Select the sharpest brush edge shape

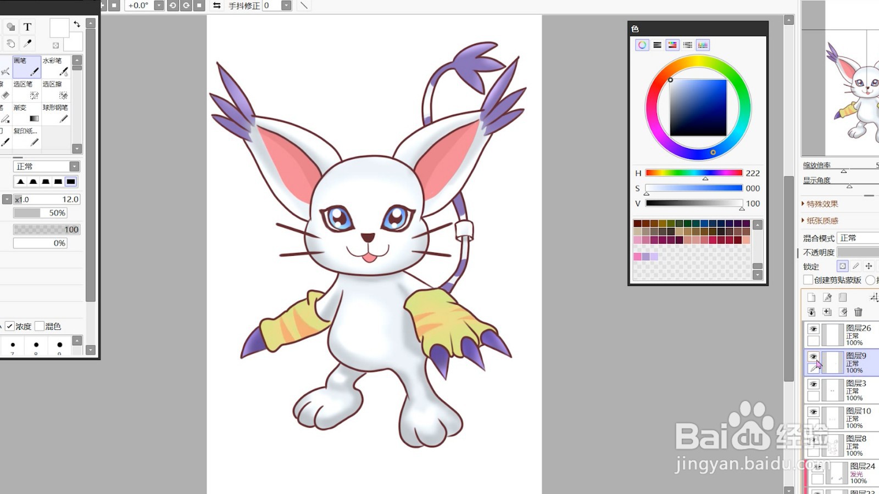[x=21, y=182]
